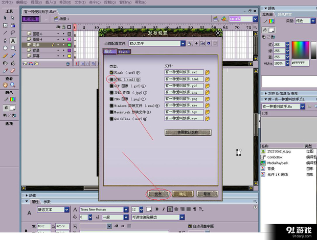Browse folder for the .swf file name
The width and height of the screenshot is (317, 240).
pos(208,73)
